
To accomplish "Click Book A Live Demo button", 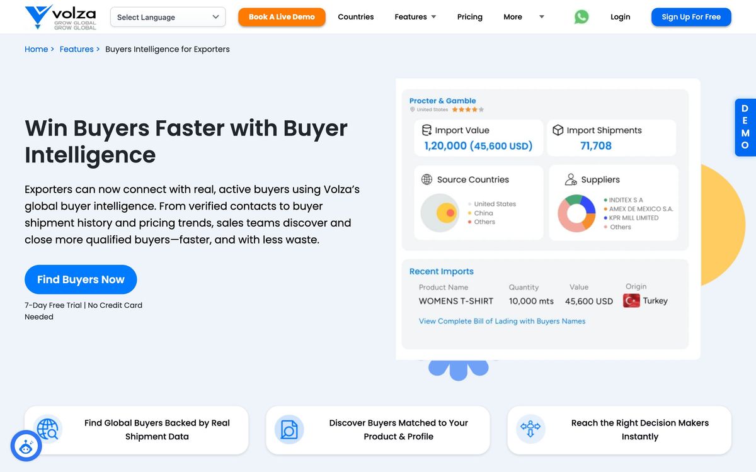I will point(282,17).
